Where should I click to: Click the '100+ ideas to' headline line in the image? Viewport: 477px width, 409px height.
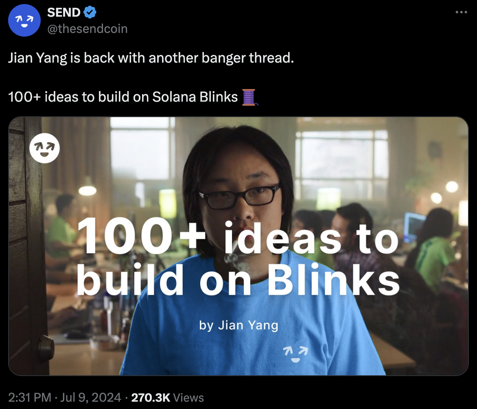[238, 236]
